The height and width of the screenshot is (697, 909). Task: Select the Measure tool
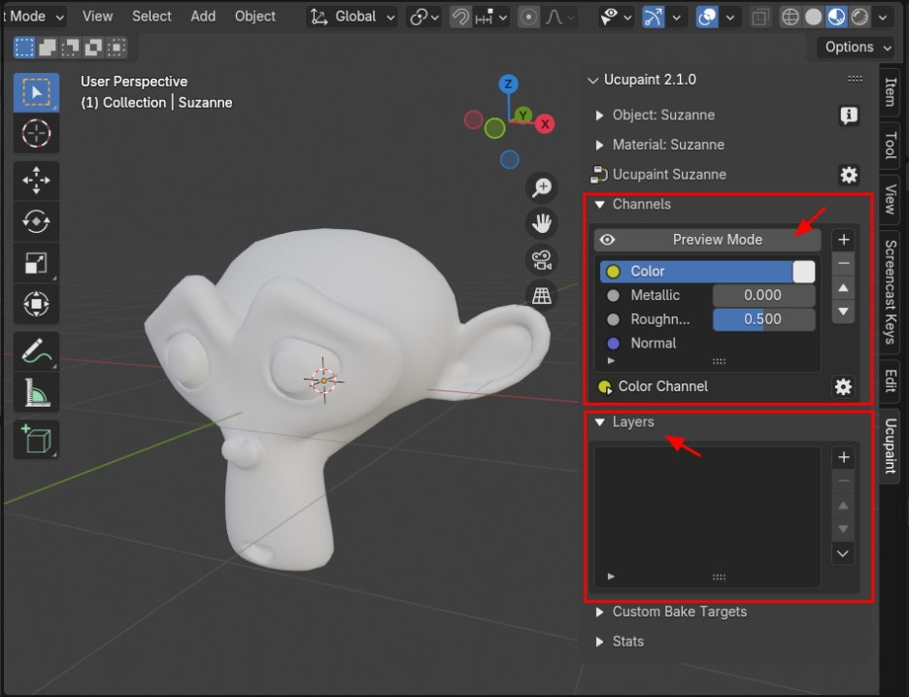coord(36,392)
